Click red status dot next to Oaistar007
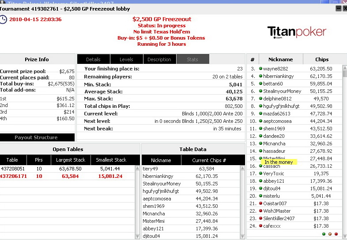The image size is (347, 240). click(x=261, y=203)
